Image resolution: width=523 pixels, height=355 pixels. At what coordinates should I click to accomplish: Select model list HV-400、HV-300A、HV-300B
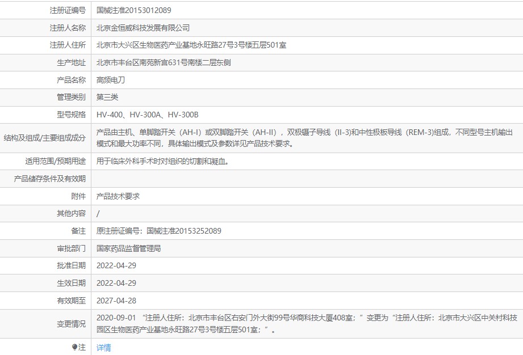tap(148, 115)
